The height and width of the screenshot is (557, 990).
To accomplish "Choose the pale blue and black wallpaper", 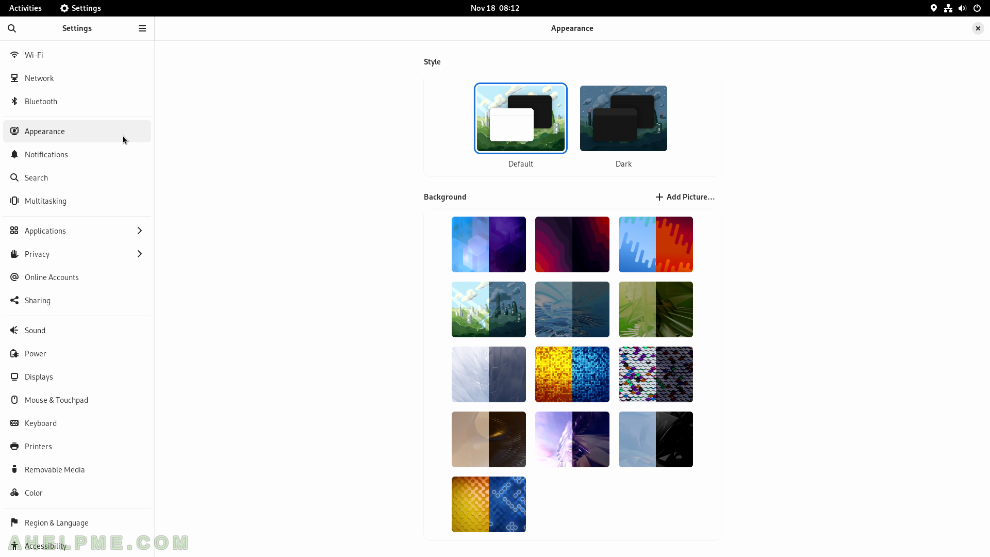I will point(656,439).
